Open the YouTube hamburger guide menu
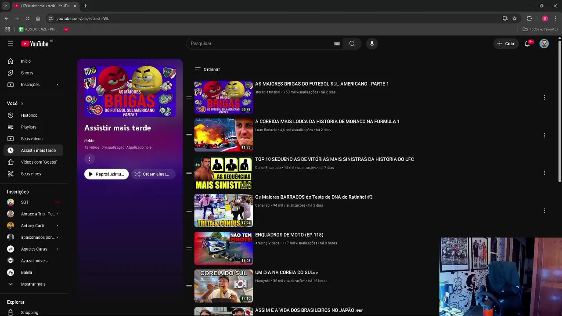The width and height of the screenshot is (562, 316). tap(11, 43)
